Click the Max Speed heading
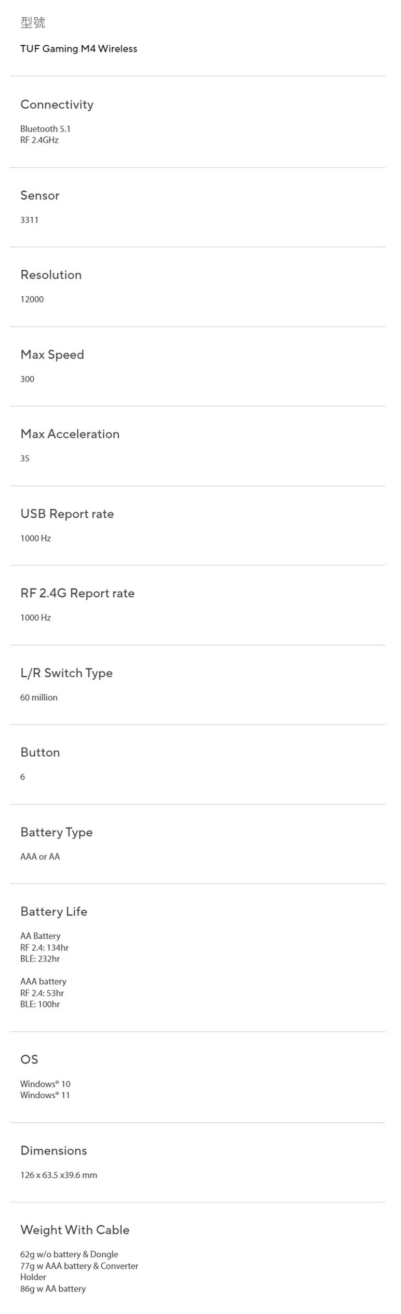The width and height of the screenshot is (401, 1314). (52, 354)
